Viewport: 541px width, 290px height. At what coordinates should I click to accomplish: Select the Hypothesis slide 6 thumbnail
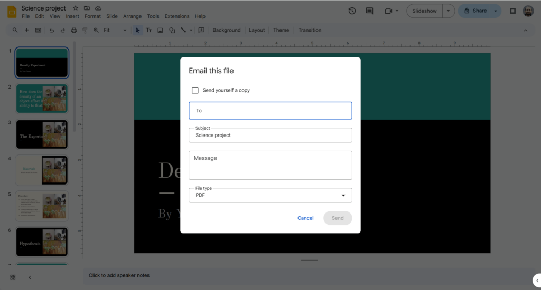point(42,241)
